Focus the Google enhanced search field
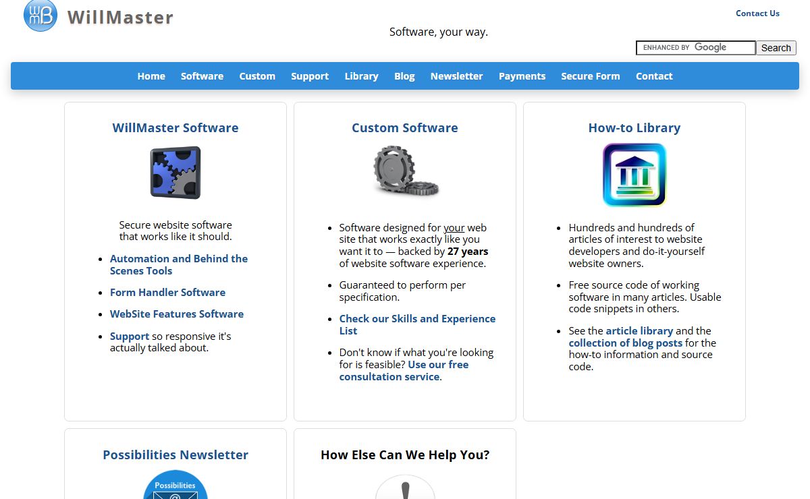The width and height of the screenshot is (810, 499). click(696, 48)
